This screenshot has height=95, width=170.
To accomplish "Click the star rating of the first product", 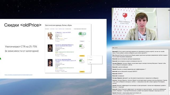I will [62, 38].
